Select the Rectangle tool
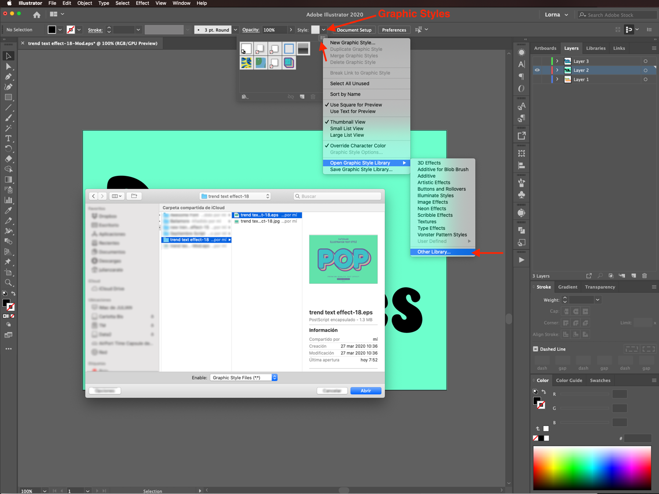The width and height of the screenshot is (659, 494). click(x=8, y=97)
